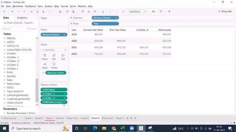
Task: Click the Data pane scroll down arrow
Action: [x=37, y=105]
